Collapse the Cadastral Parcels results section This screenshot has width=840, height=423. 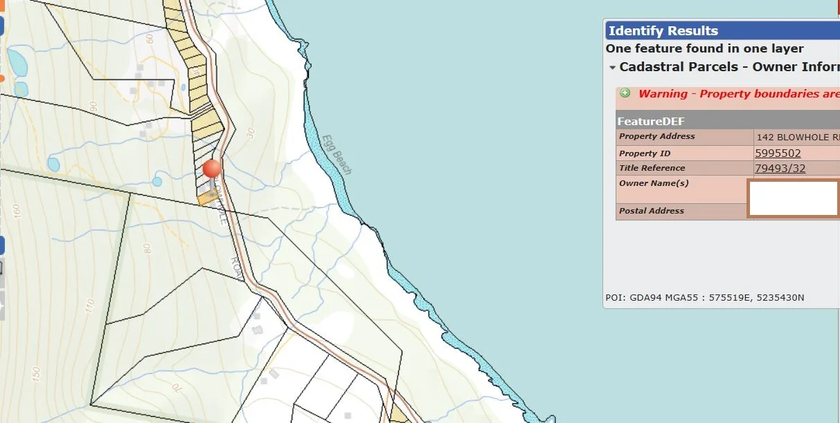tap(612, 68)
